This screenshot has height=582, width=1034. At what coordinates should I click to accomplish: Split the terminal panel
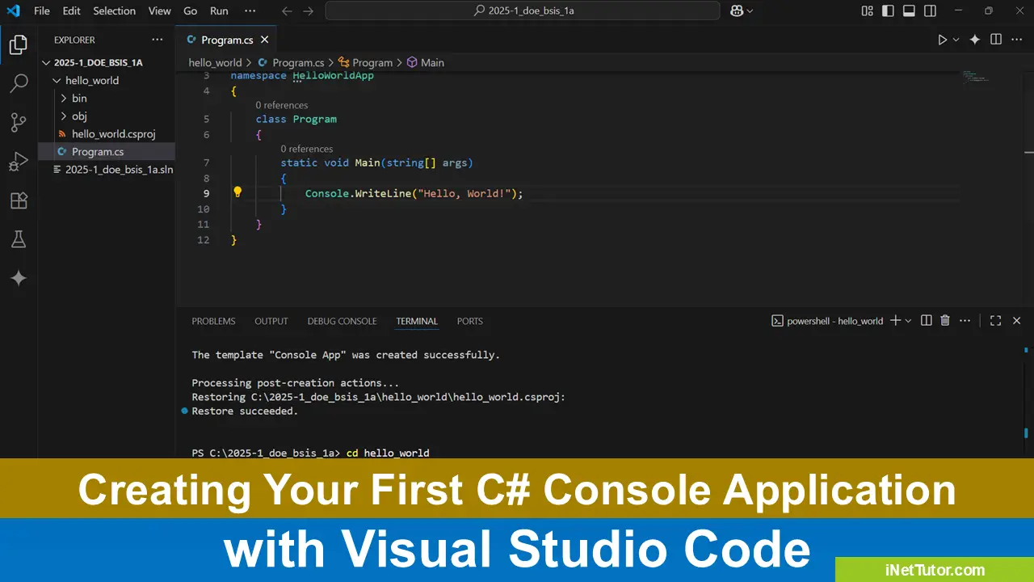[927, 321]
